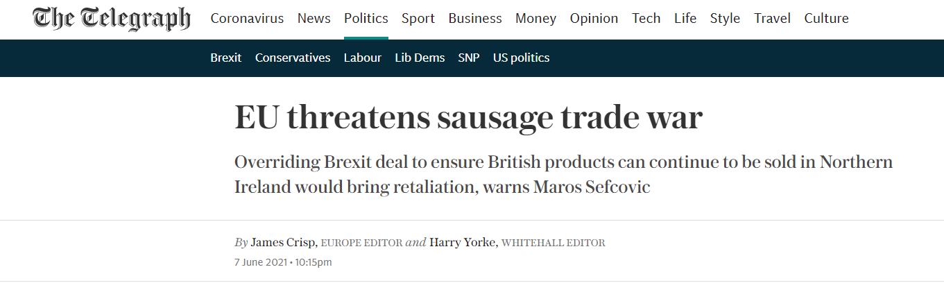This screenshot has height=283, width=944.
Task: Navigate to the Business section
Action: [475, 19]
